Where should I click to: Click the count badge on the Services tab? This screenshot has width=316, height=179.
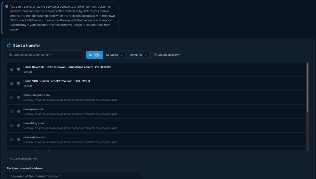click(x=121, y=55)
